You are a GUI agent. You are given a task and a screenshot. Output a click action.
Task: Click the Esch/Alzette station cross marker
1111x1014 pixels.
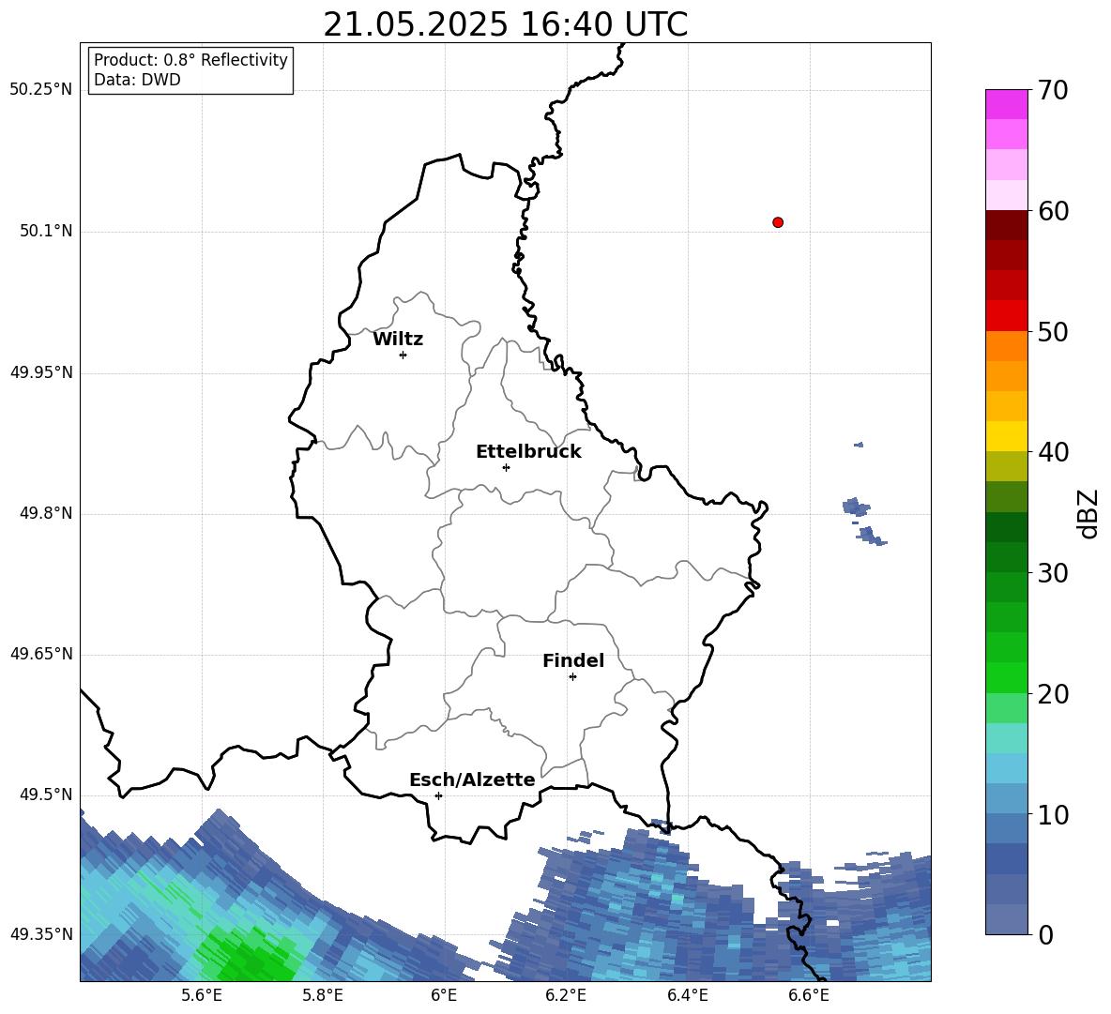point(438,795)
